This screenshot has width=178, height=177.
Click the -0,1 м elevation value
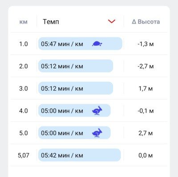tap(146, 111)
